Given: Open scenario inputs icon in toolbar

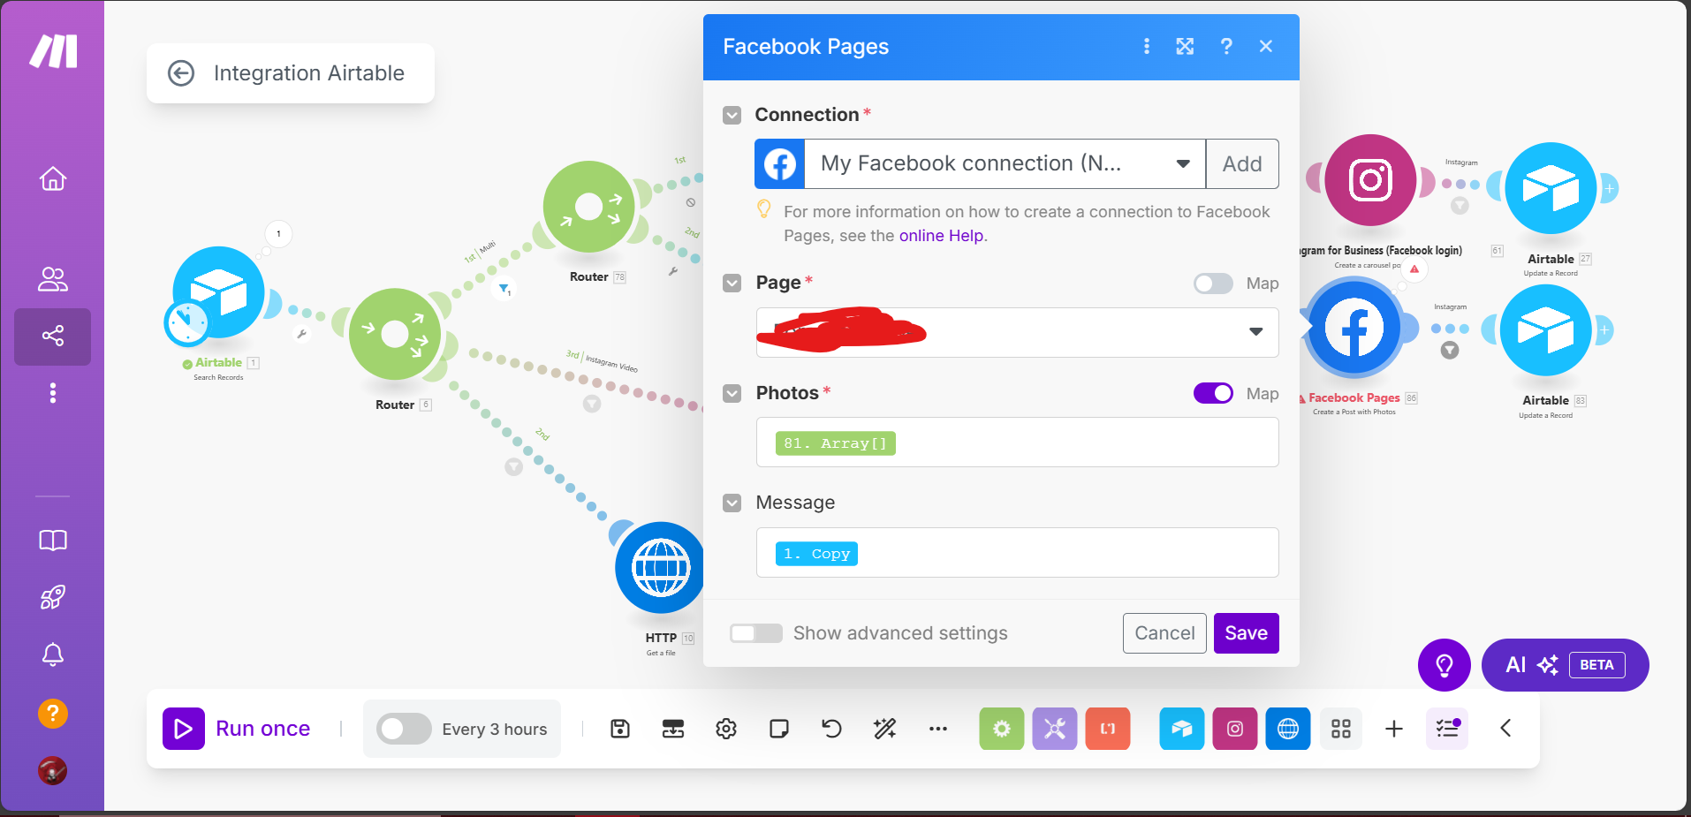Looking at the screenshot, I should 673,729.
